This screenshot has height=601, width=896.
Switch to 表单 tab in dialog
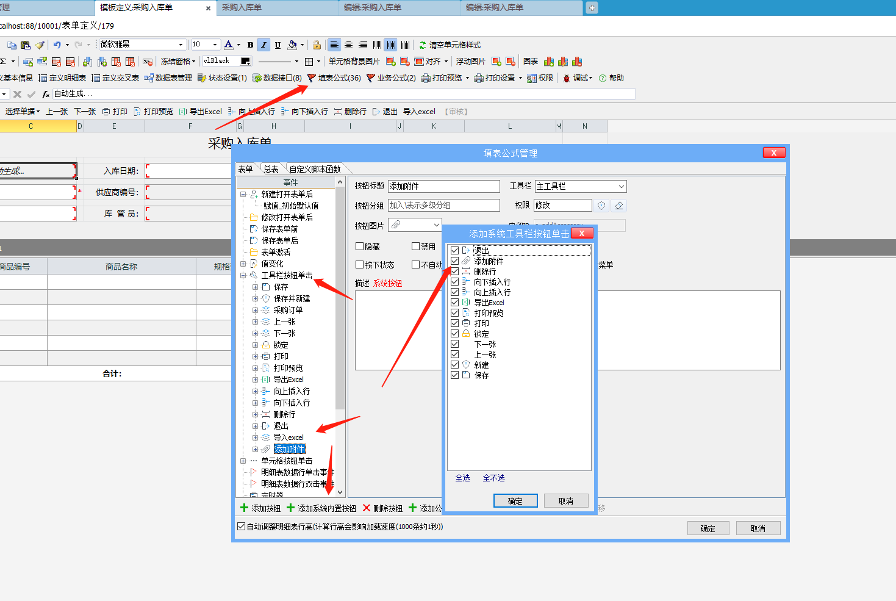(245, 169)
